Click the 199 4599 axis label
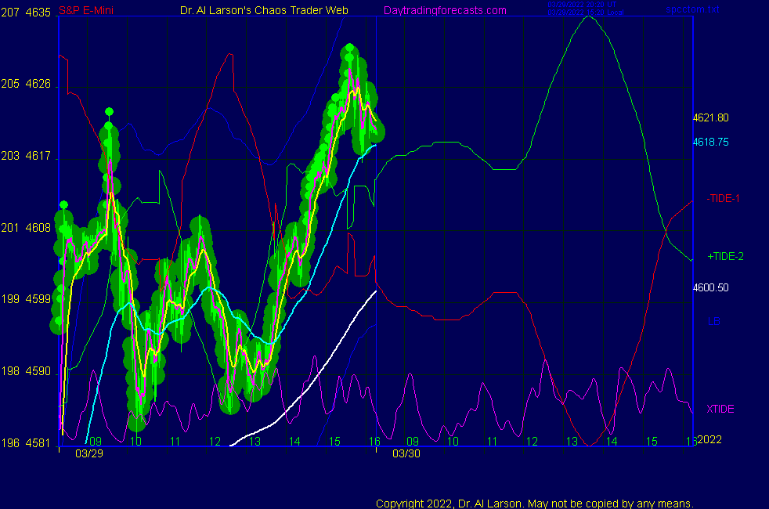The height and width of the screenshot is (509, 769). (x=26, y=299)
